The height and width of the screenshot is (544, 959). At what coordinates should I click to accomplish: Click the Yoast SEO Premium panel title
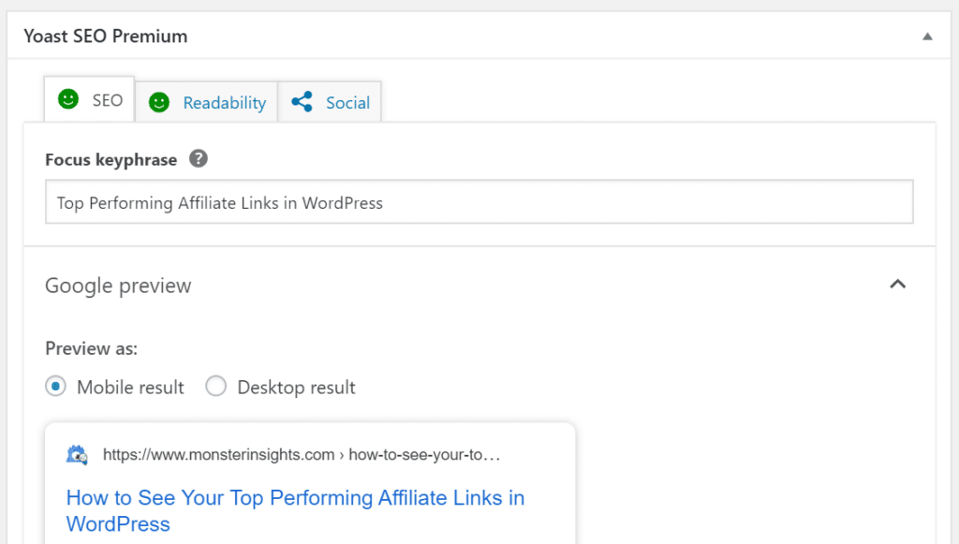point(105,37)
